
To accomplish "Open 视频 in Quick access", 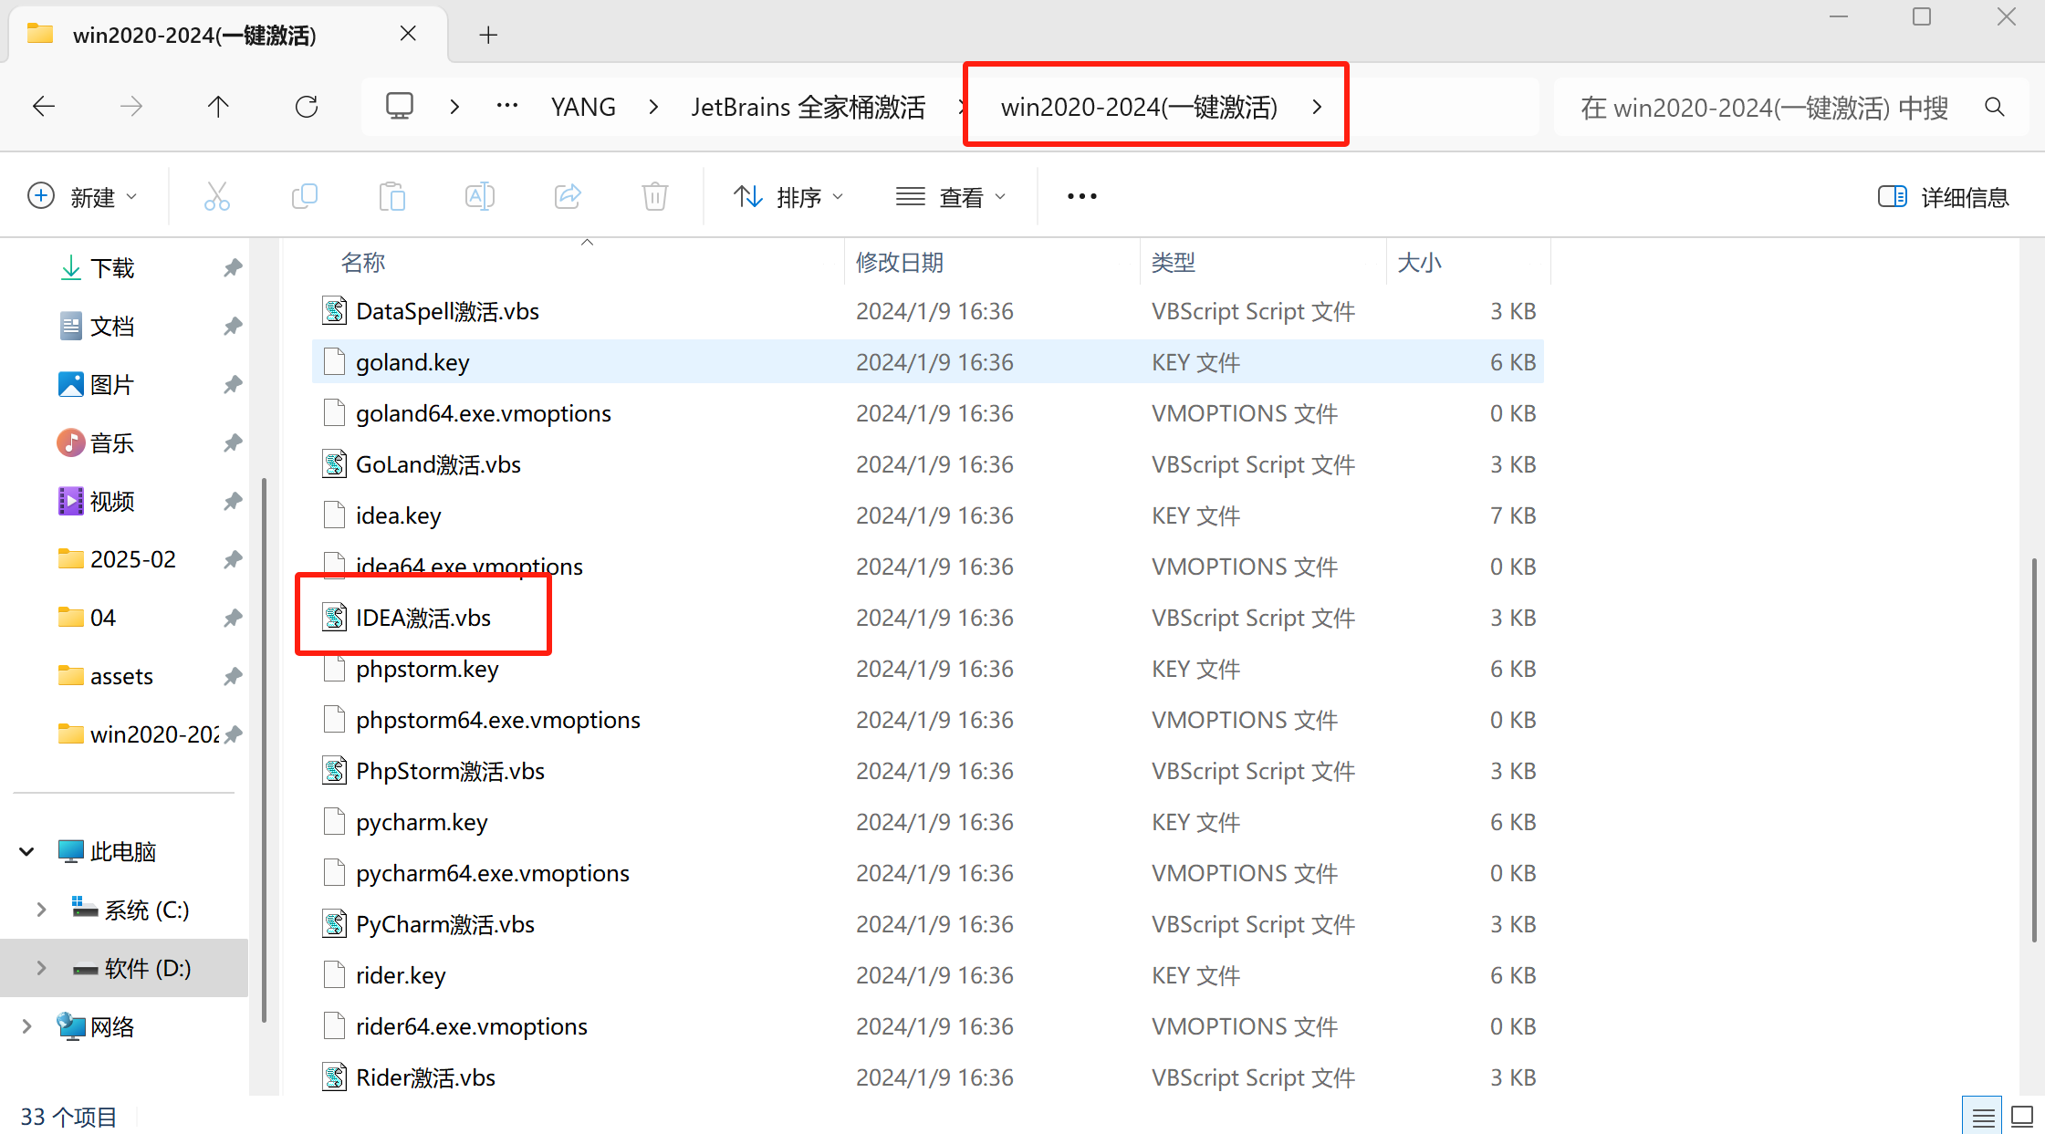I will [x=112, y=501].
